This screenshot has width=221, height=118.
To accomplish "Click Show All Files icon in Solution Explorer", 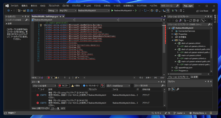I will pyautogui.click(x=198, y=20).
